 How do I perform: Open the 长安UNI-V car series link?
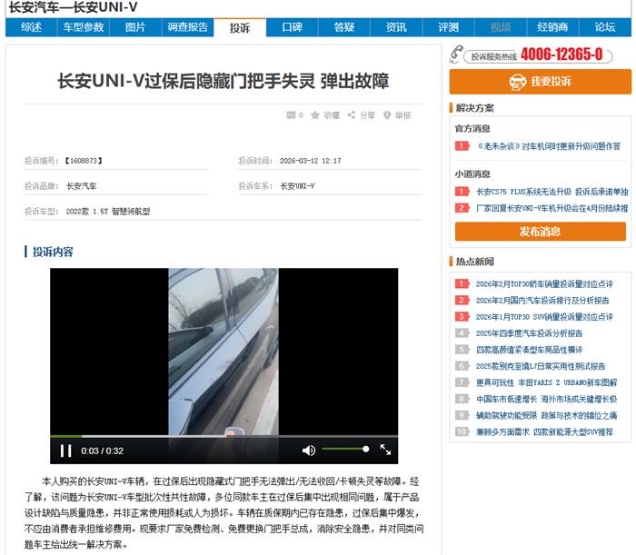coord(297,186)
